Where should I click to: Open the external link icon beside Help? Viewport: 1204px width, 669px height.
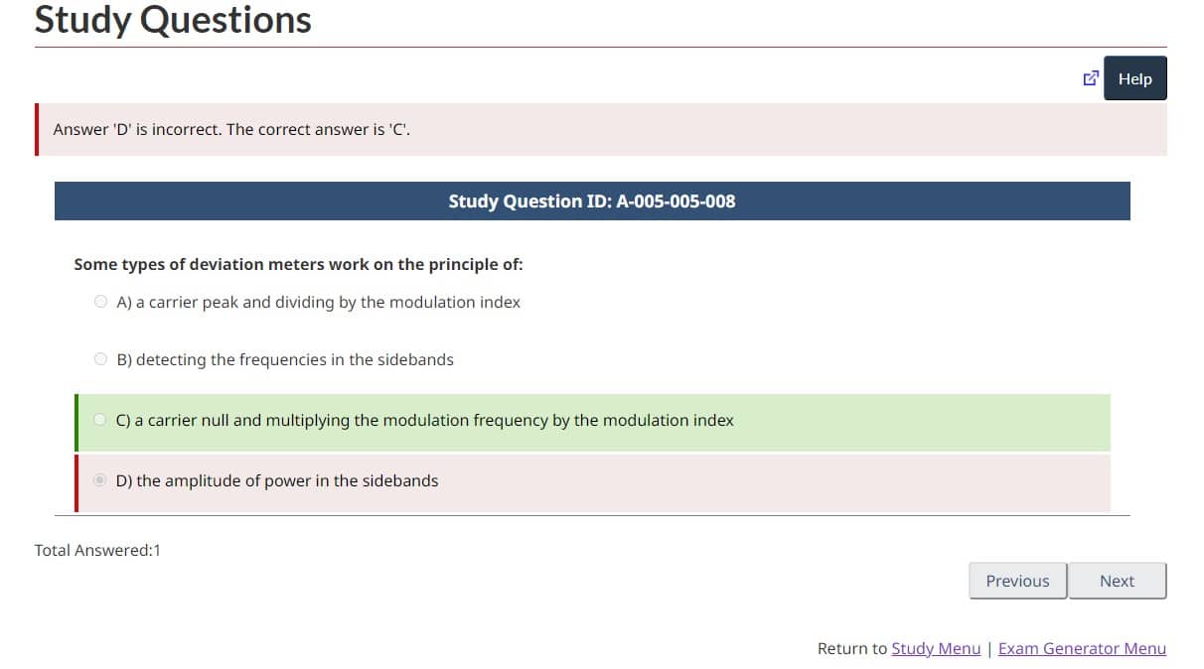coord(1090,78)
